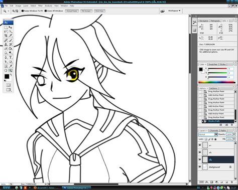Screen dimensions: 238x190
Task: Select the Blur tool
Action: 6,53
